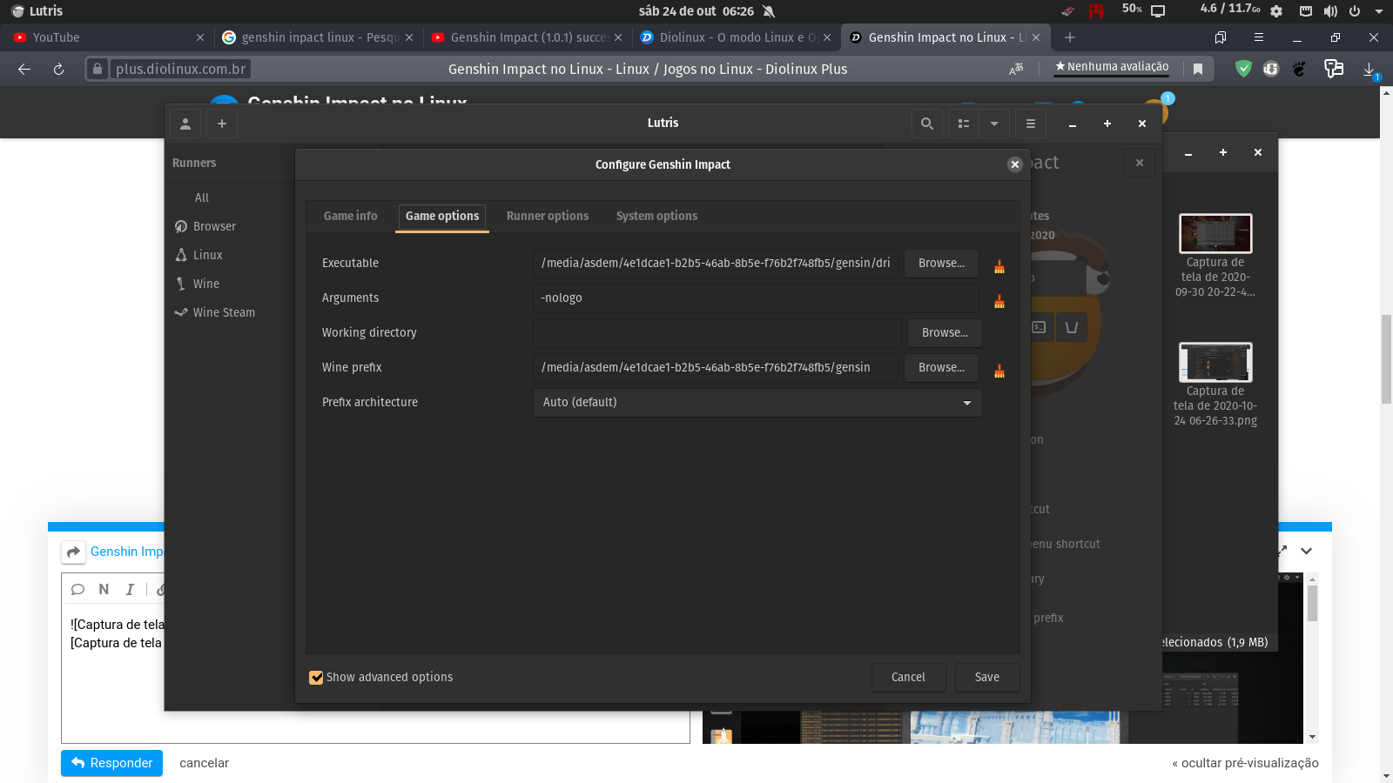Open the Genshin Impact (1.0.1) YouTube tab
1393x783 pixels.
coord(527,37)
